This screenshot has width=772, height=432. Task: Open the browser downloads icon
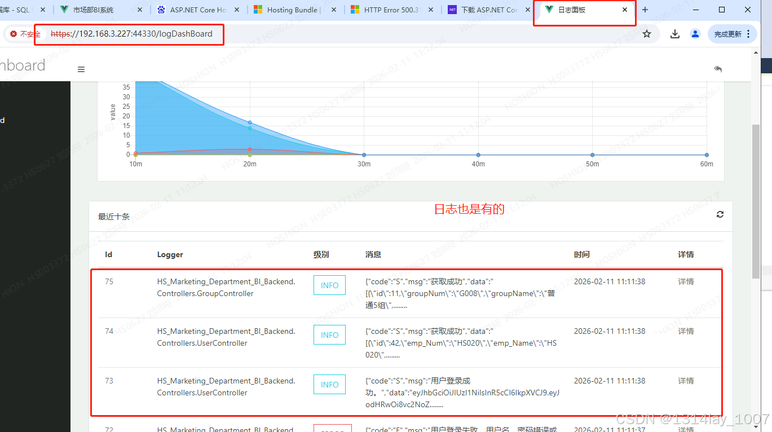[675, 34]
